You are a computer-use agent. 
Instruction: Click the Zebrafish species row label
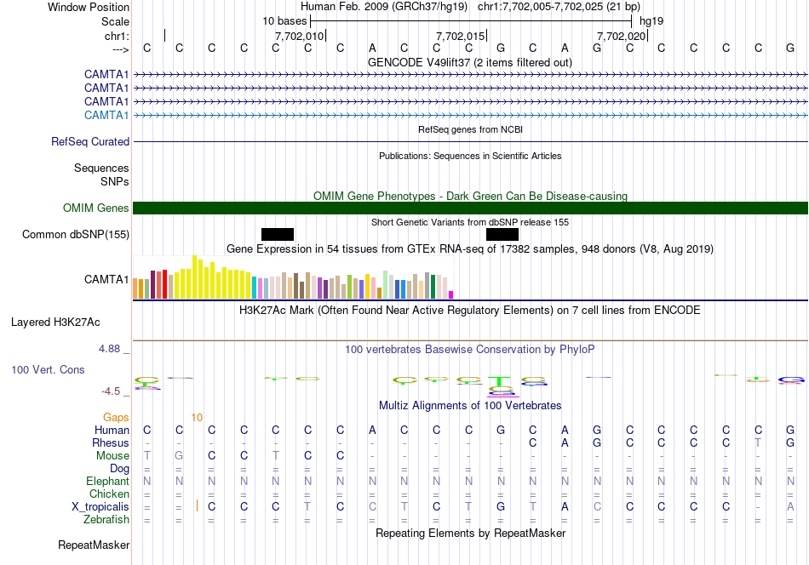pos(106,519)
